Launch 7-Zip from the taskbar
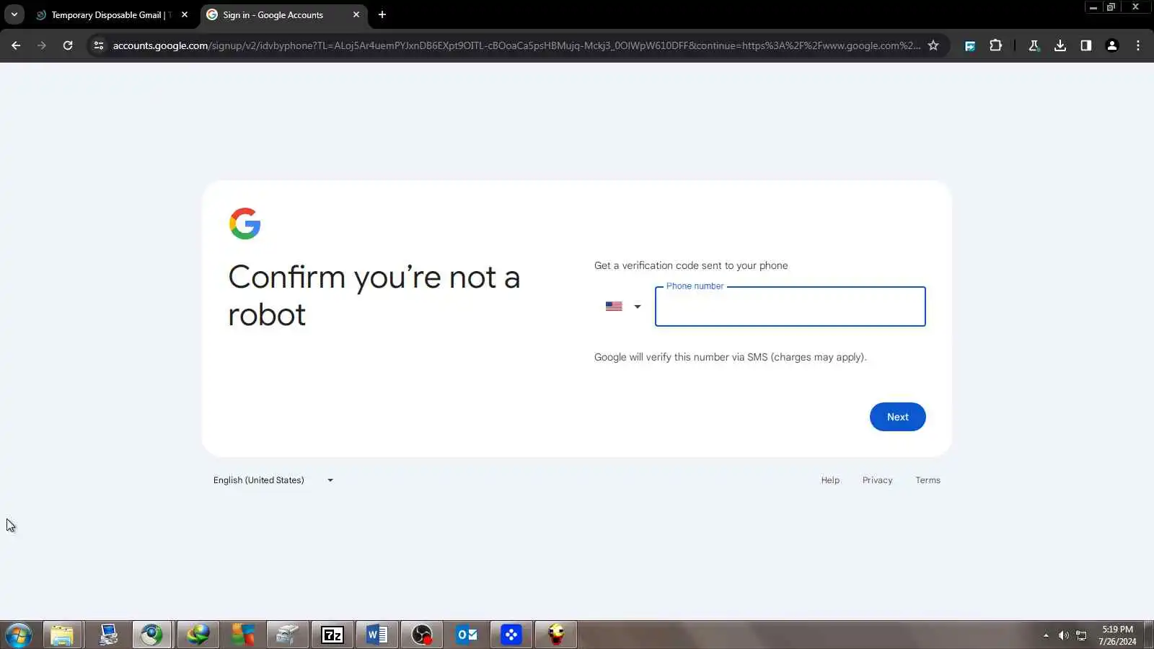Viewport: 1154px width, 649px height. [332, 635]
